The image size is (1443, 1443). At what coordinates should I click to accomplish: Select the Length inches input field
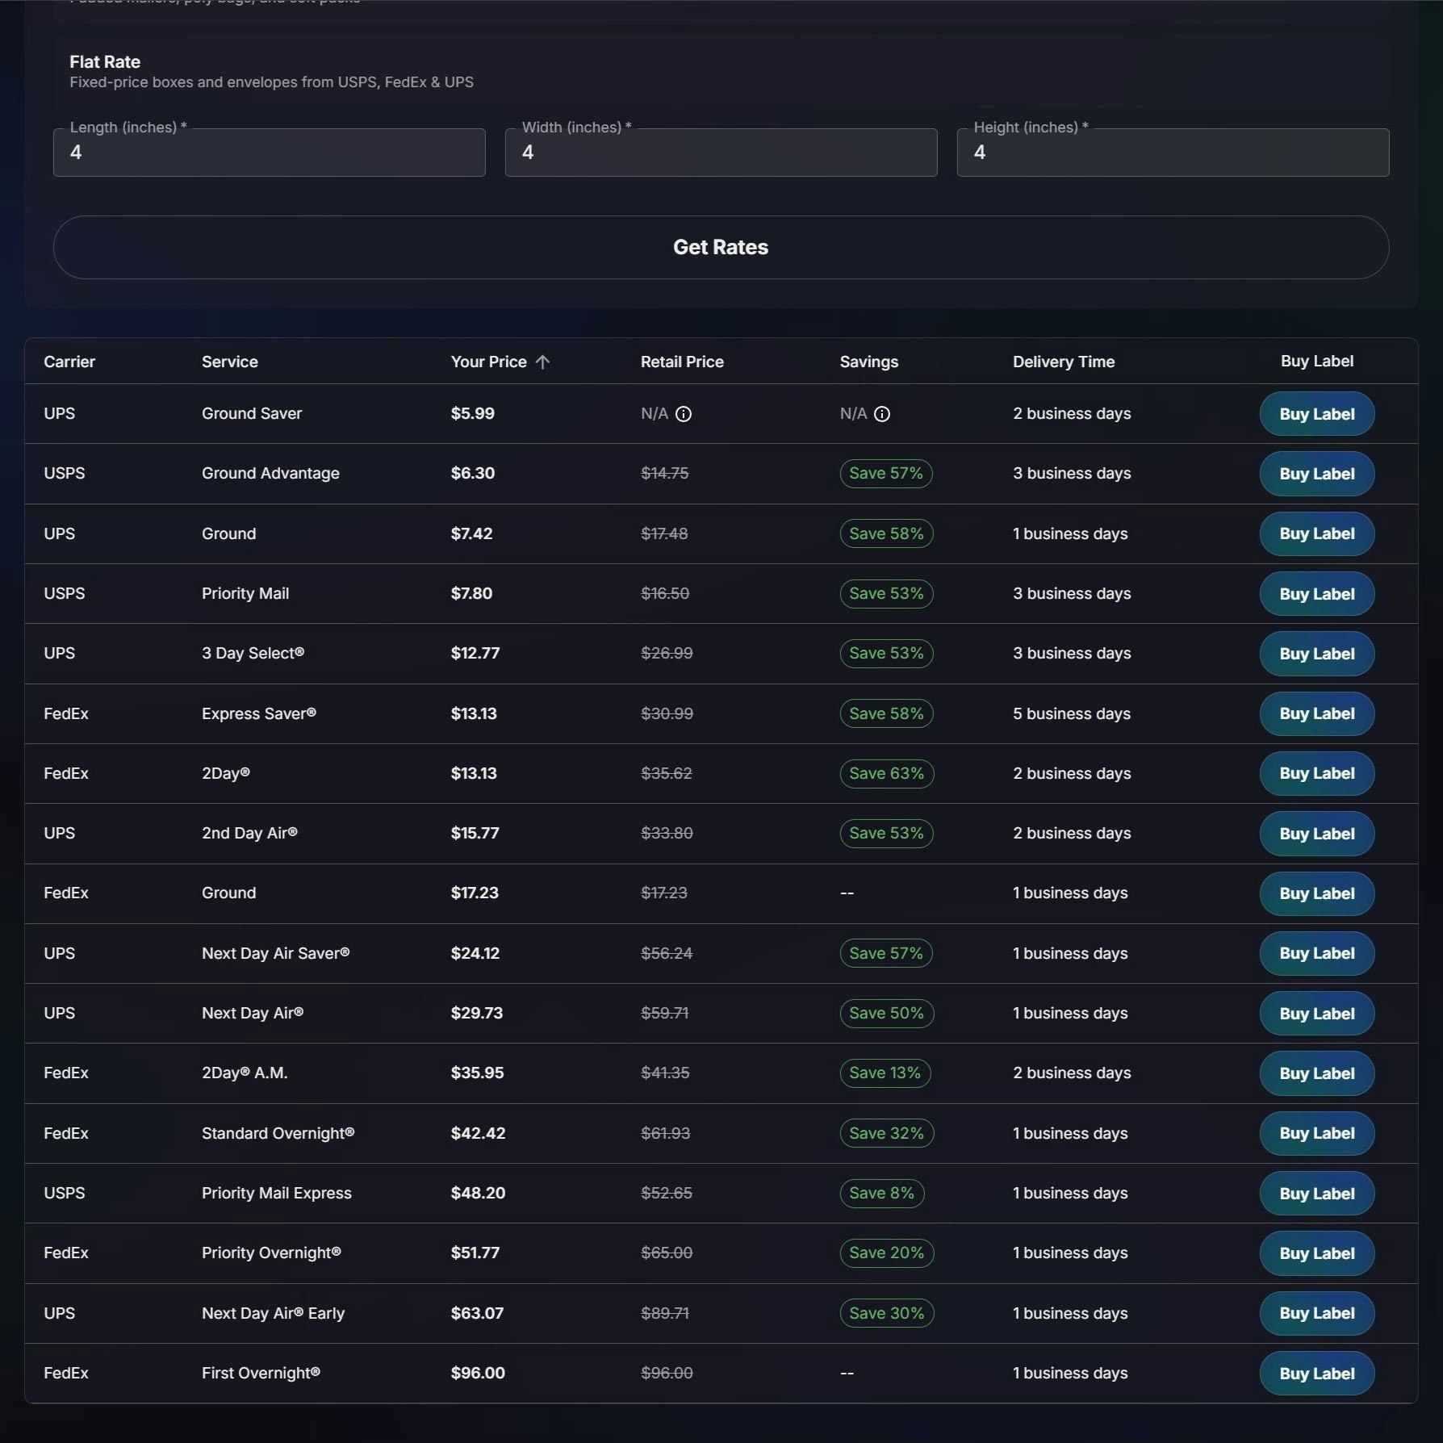pyautogui.click(x=268, y=153)
